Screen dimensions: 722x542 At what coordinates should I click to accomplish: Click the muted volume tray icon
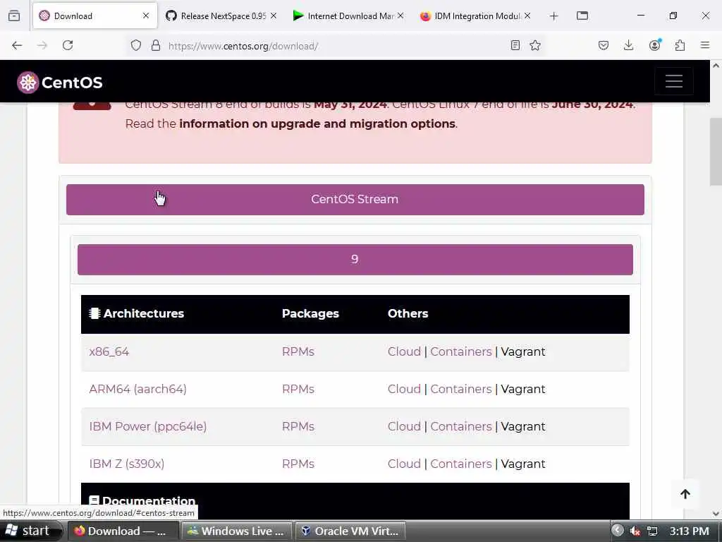click(x=635, y=531)
